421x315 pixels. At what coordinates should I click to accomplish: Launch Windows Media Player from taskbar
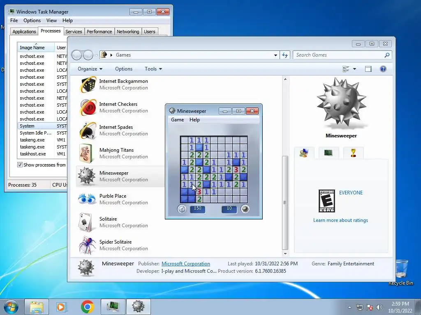(x=61, y=307)
